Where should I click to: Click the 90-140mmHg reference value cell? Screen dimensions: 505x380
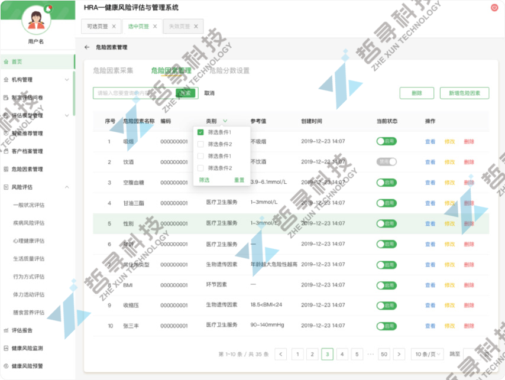(x=267, y=325)
